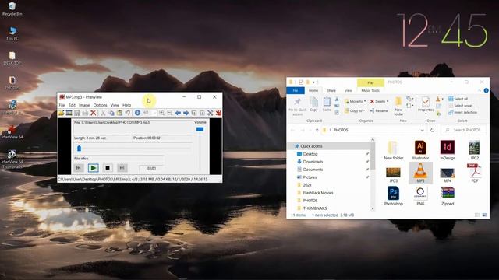Switch to Explorer's View ribbon tab
This screenshot has height=280, width=499.
[x=349, y=90]
